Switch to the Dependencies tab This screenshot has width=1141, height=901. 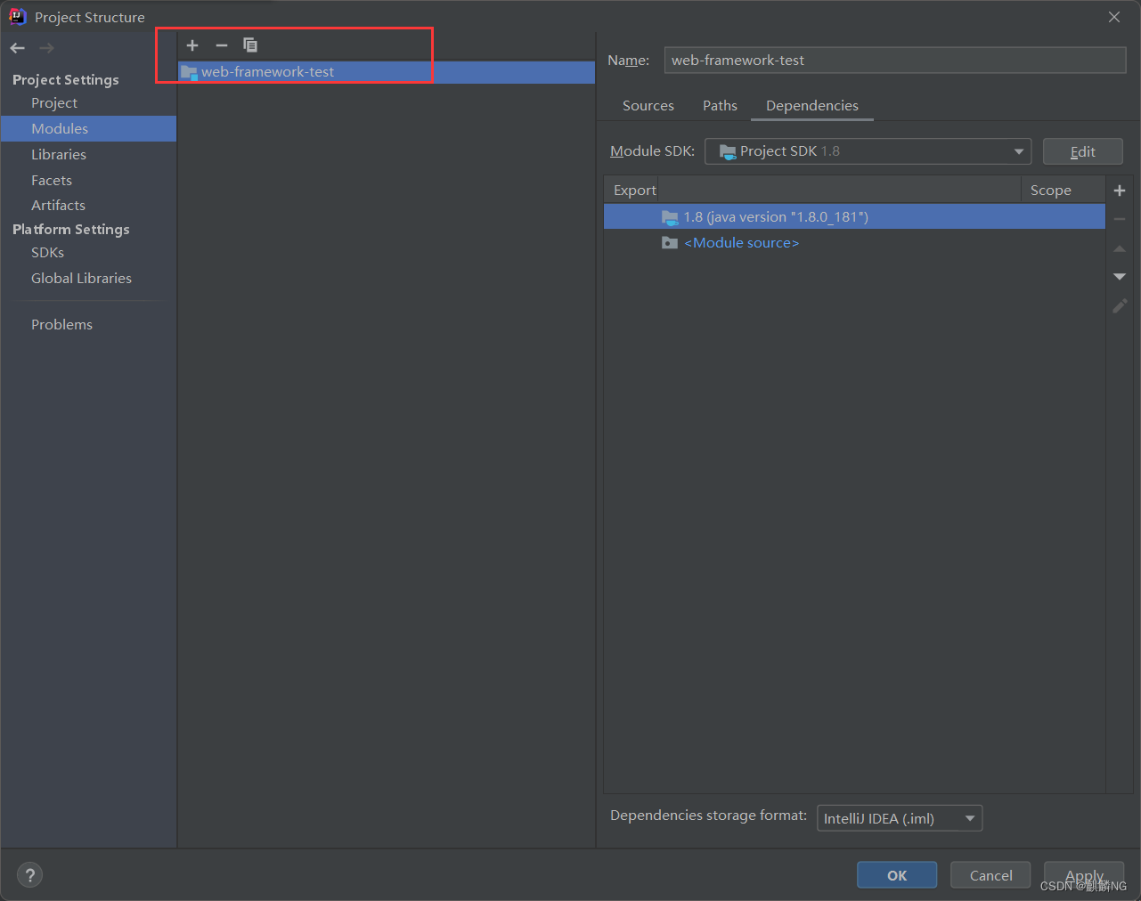[x=812, y=106]
